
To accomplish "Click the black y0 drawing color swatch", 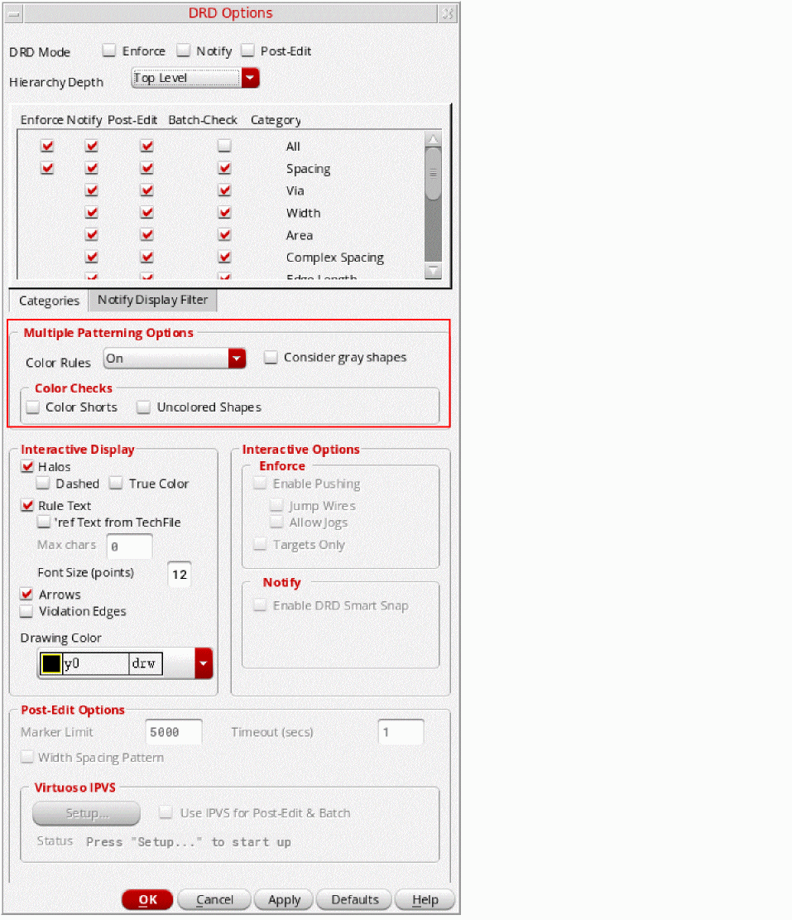I will click(x=51, y=663).
